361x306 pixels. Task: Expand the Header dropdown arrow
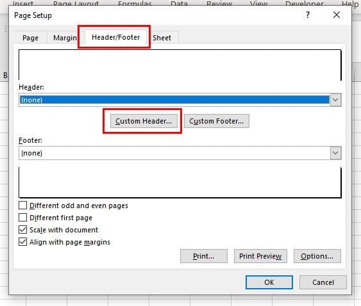(x=335, y=100)
